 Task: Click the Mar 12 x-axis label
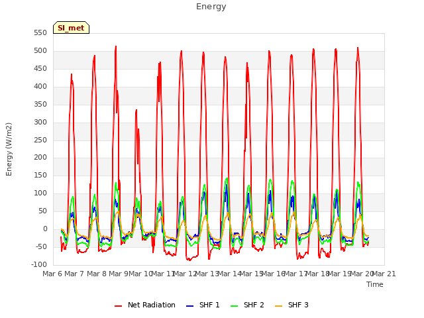coord(185,274)
